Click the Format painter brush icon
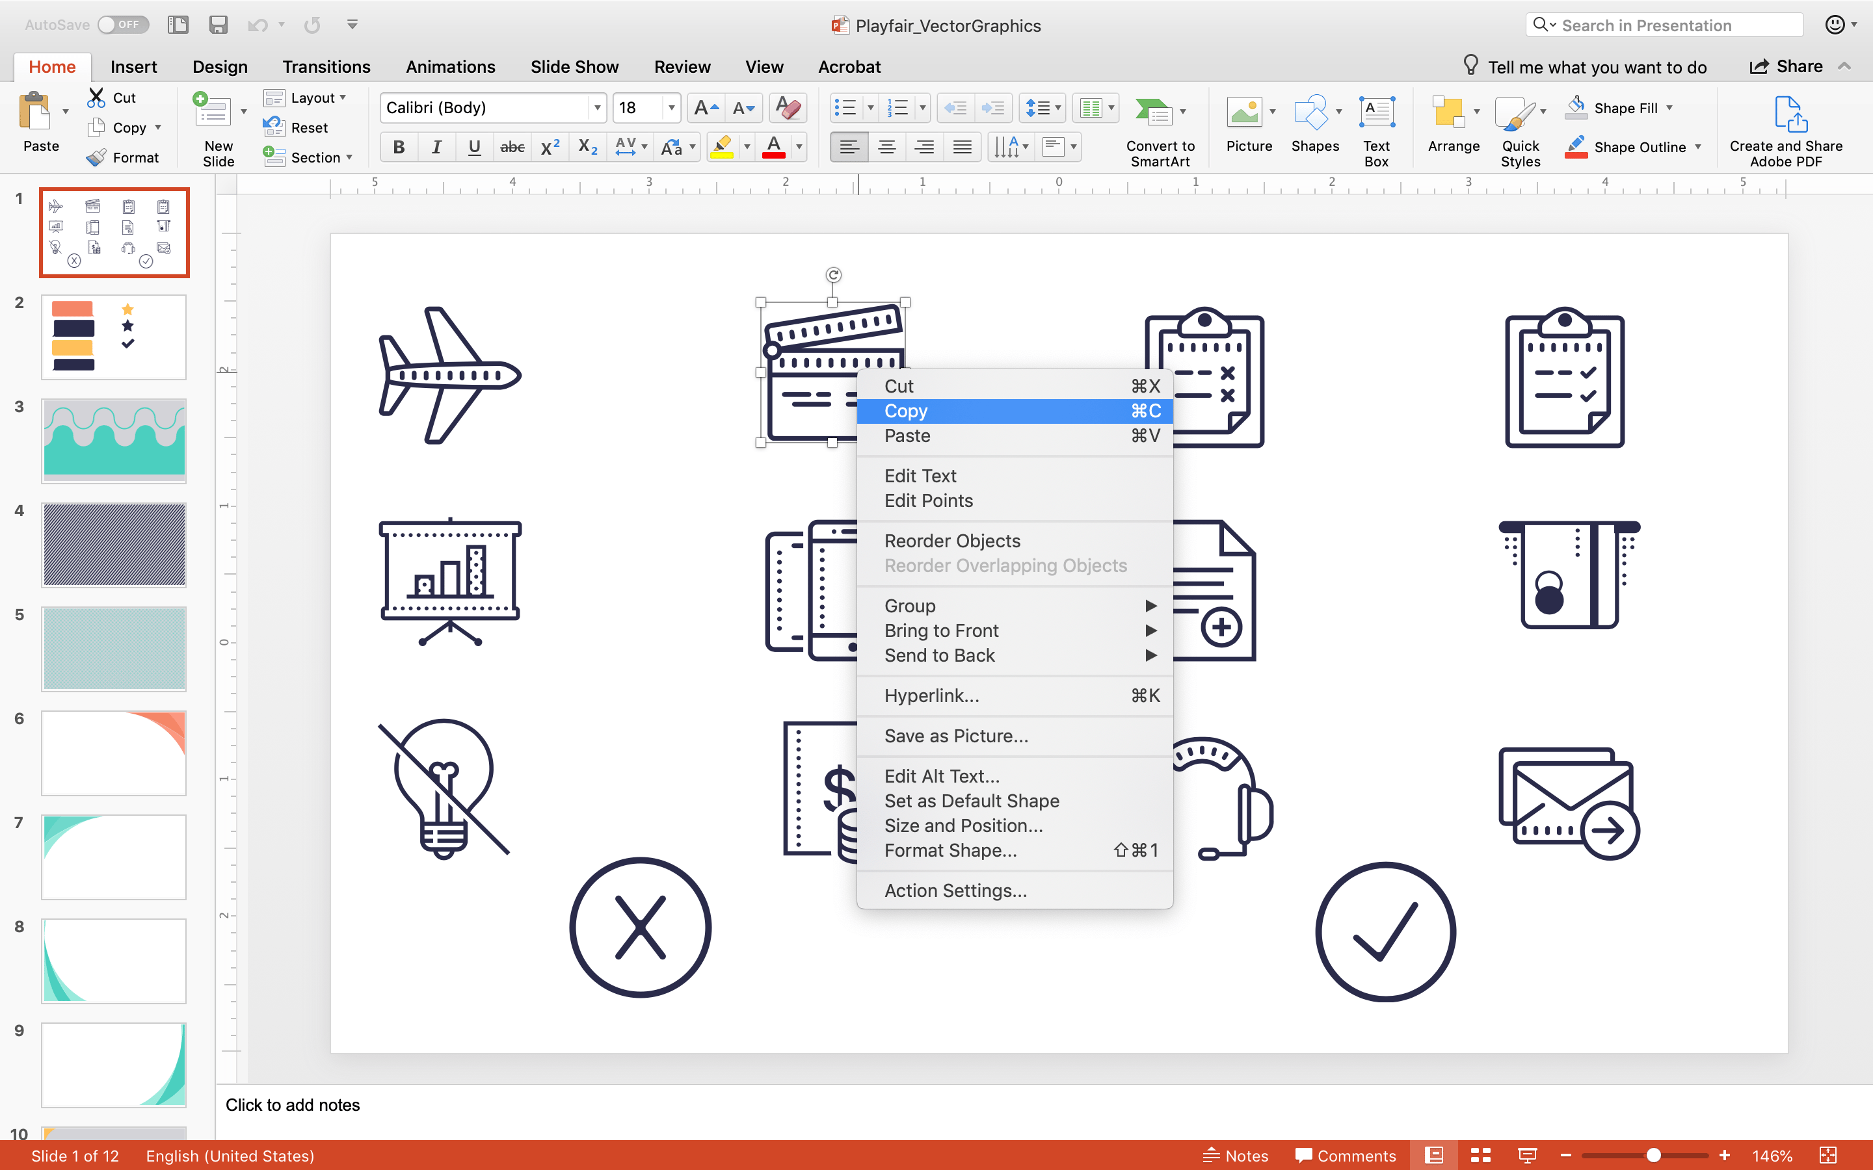Screen dimensions: 1873x1170 [97, 158]
